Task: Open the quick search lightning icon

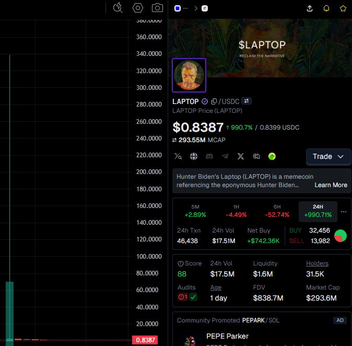Action: tap(118, 8)
